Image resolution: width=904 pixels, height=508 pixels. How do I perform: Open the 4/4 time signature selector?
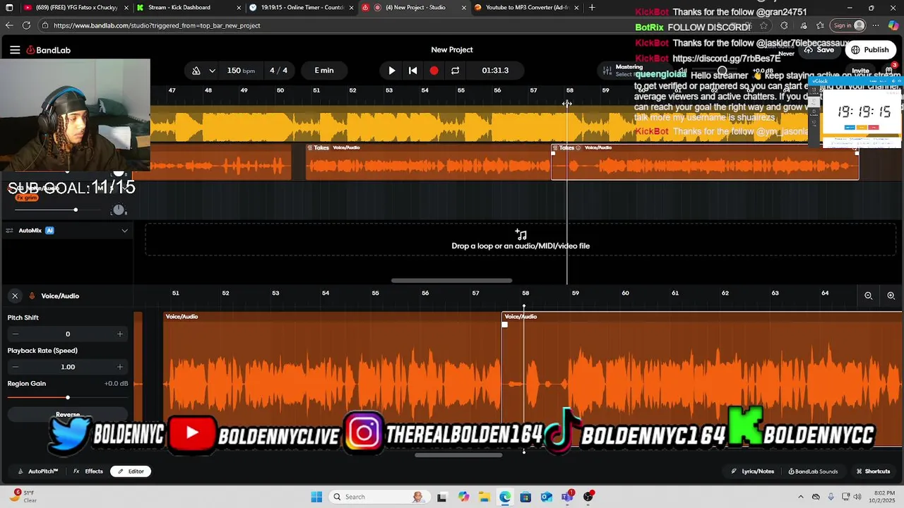click(278, 71)
